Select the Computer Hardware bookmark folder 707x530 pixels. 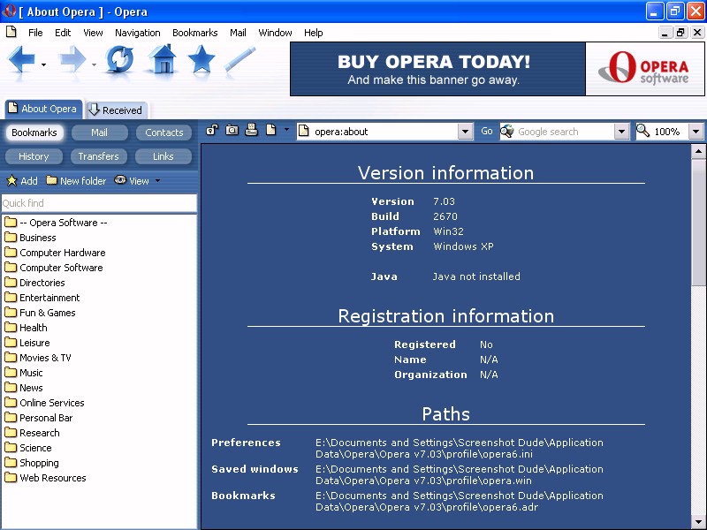click(62, 253)
